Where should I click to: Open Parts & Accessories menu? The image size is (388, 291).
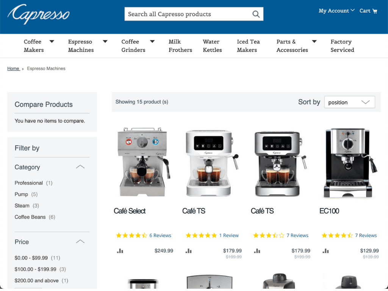point(292,46)
